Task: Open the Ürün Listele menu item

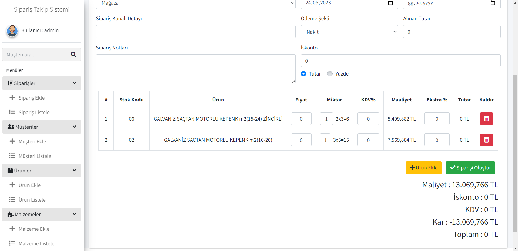Action: 32,200
